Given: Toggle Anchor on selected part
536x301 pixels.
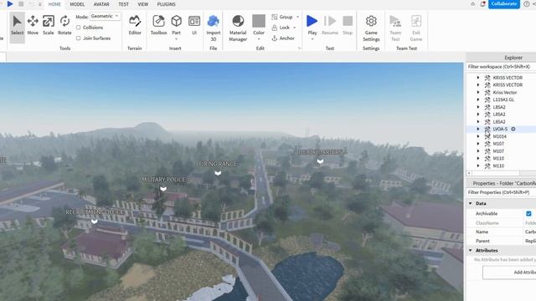Looking at the screenshot, I should (283, 38).
